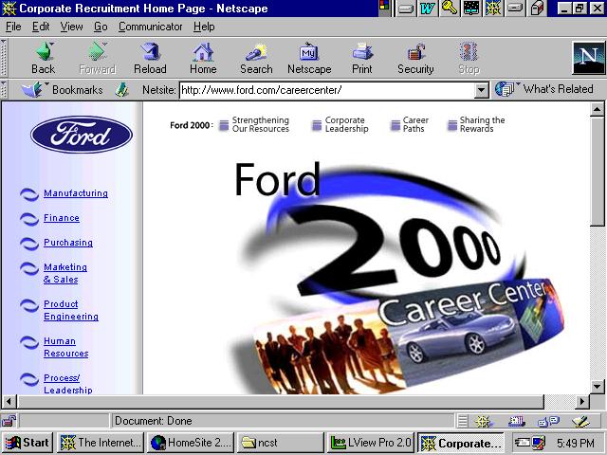
Task: Follow the Manufacturing link
Action: pyautogui.click(x=76, y=193)
